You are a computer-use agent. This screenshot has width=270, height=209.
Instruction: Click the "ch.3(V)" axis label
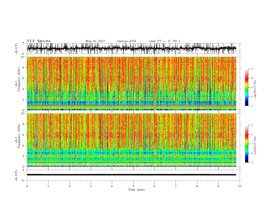[16, 175]
